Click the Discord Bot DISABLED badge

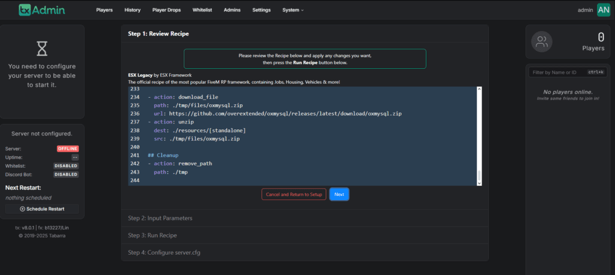pyautogui.click(x=66, y=174)
